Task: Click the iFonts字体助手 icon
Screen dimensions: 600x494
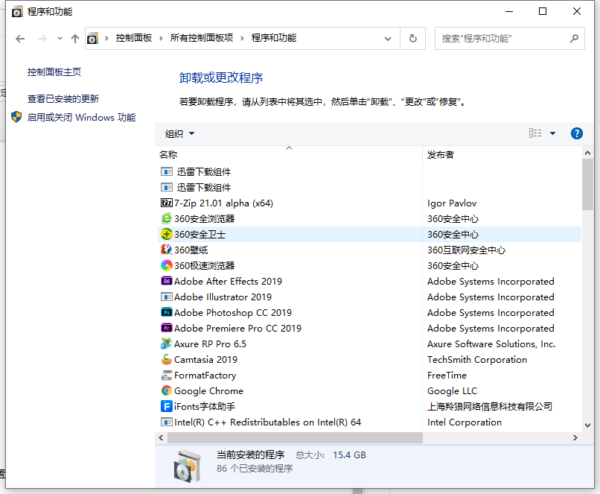Action: pyautogui.click(x=167, y=406)
